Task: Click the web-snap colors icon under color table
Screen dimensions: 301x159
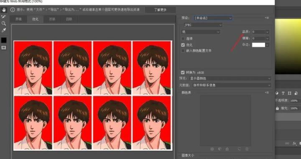Action: tap(220, 149)
